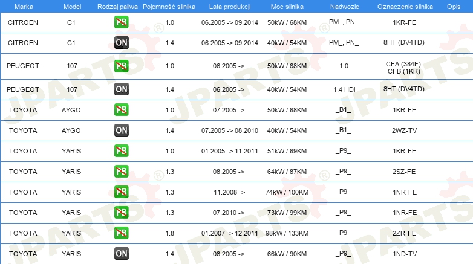Click YARIS in the 1ND-TV row
Screen dimensions: 473x264
point(71,254)
